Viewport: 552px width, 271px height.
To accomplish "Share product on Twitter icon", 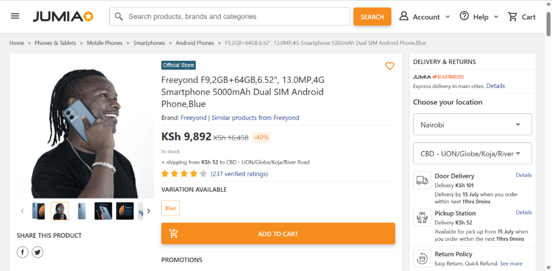I will pyautogui.click(x=37, y=252).
